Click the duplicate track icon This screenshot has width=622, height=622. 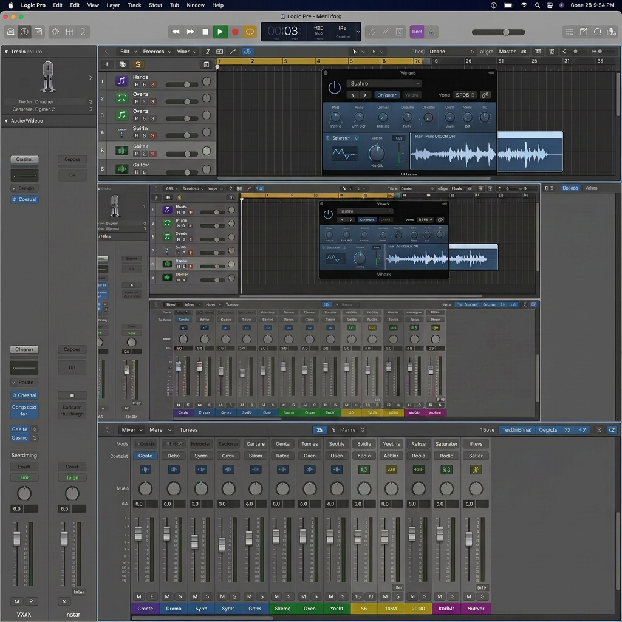pos(122,64)
